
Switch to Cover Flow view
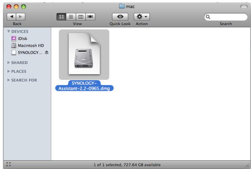[x=90, y=17]
